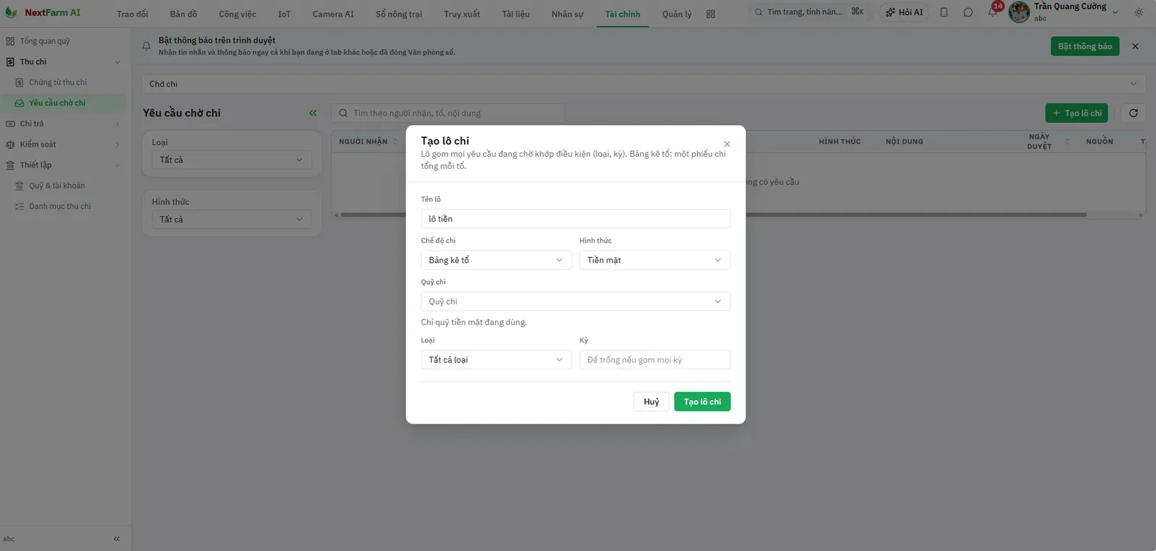
Task: Open the Quỹ chi dropdown
Action: pos(576,301)
